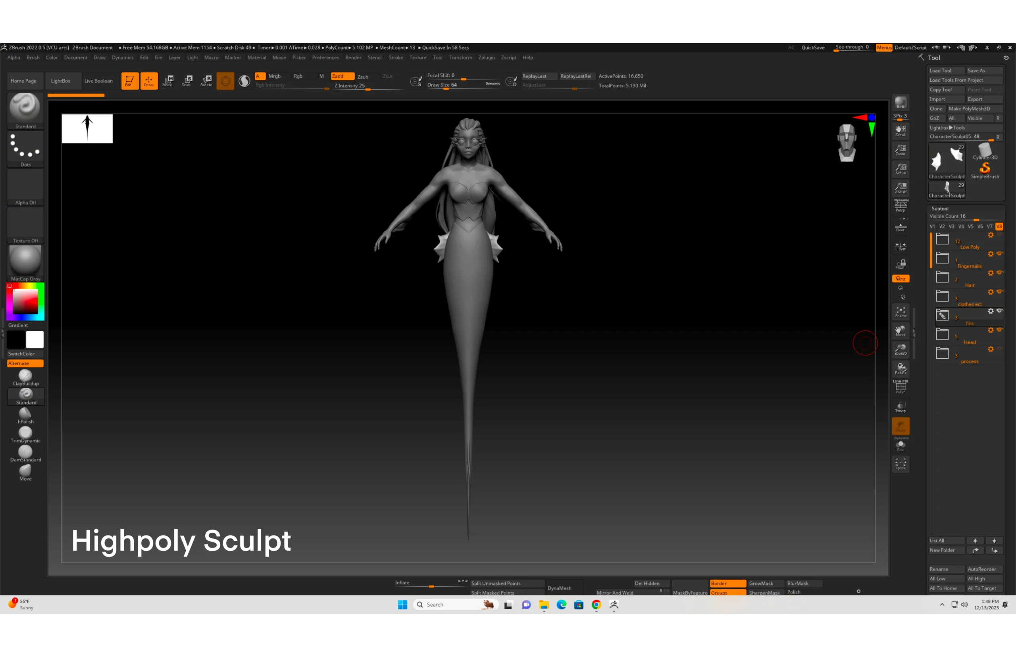Open the MatCap Gray material picker

click(26, 263)
